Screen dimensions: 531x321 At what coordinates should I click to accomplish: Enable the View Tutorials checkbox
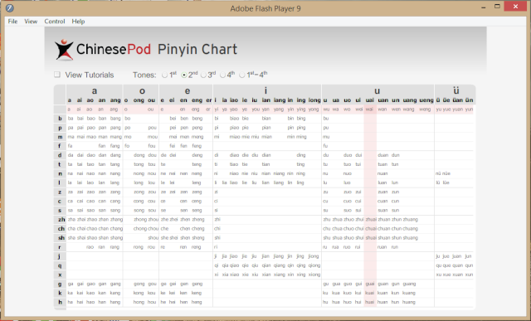pos(57,75)
